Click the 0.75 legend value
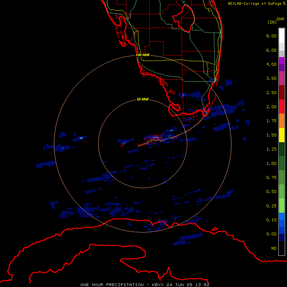287x287 pixels. 271,178
